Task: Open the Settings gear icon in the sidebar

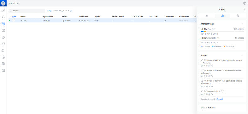Action: click(x=3, y=57)
